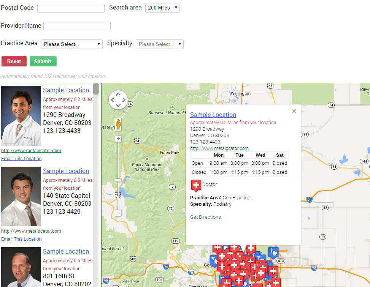370x287 pixels.
Task: Click the route 144 highway shield
Action: point(364,161)
